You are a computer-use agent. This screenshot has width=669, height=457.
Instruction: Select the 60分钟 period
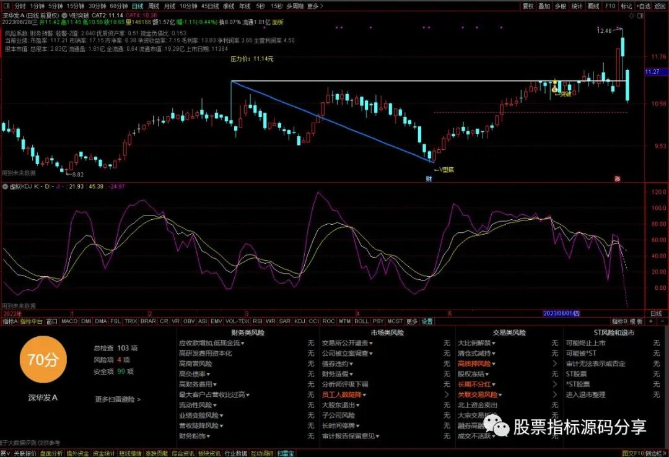pos(118,6)
